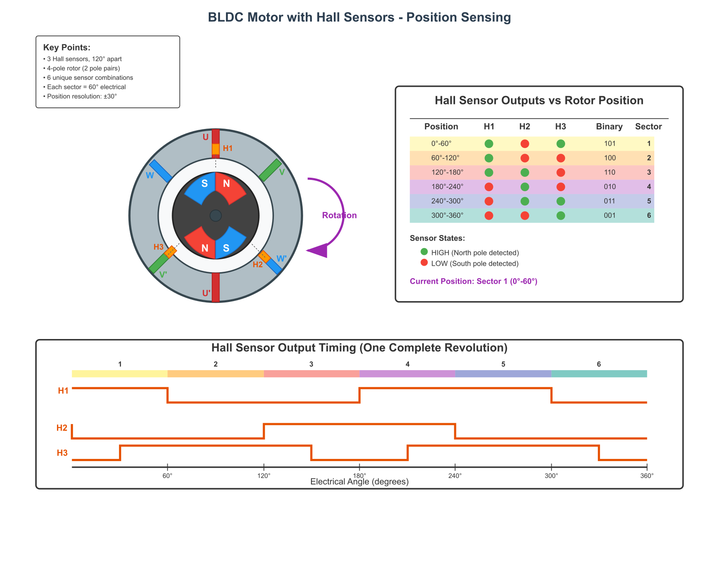The height and width of the screenshot is (575, 719).
Task: Click the green HIGH legend dot
Action: 424,251
